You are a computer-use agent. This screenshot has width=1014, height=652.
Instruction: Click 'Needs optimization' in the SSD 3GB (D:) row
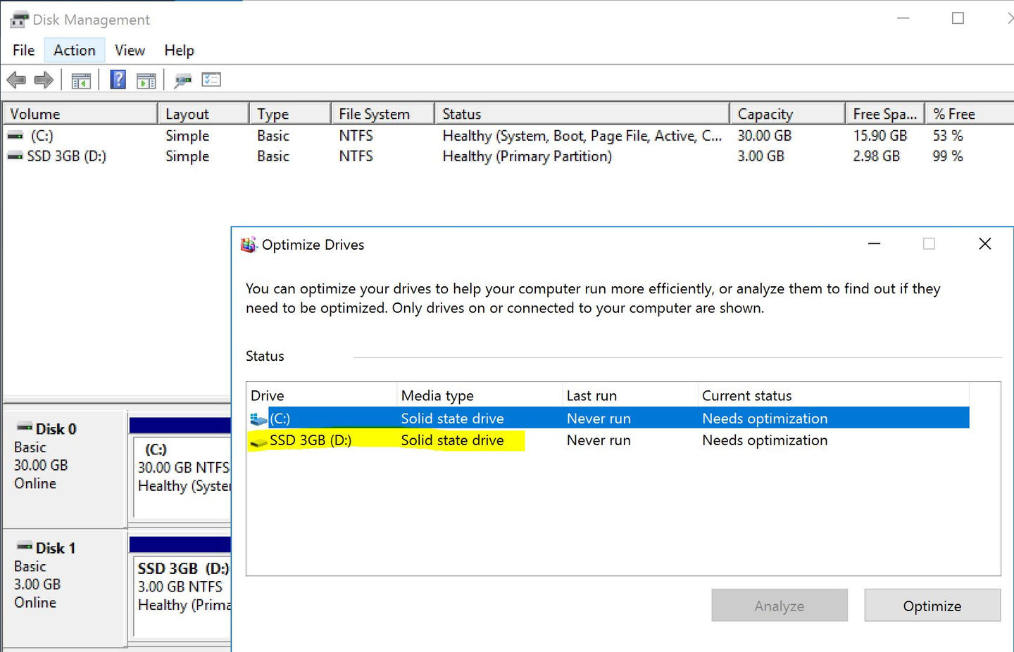coord(765,441)
